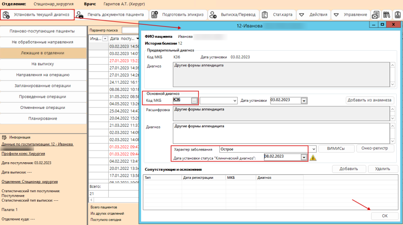403x225 pixels.
Task: Click Добавить in the Сопутствующие section
Action: point(348,169)
